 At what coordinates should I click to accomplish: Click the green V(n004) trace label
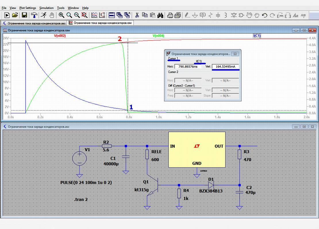(x=158, y=36)
